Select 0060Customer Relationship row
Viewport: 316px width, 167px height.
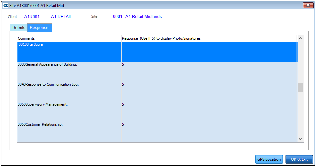[x=157, y=132]
